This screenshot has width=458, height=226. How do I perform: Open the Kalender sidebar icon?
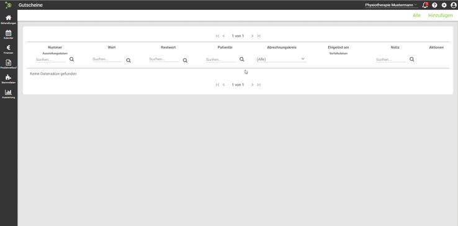click(x=9, y=33)
